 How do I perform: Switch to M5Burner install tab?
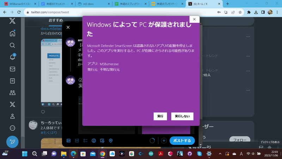pyautogui.click(x=20, y=4)
